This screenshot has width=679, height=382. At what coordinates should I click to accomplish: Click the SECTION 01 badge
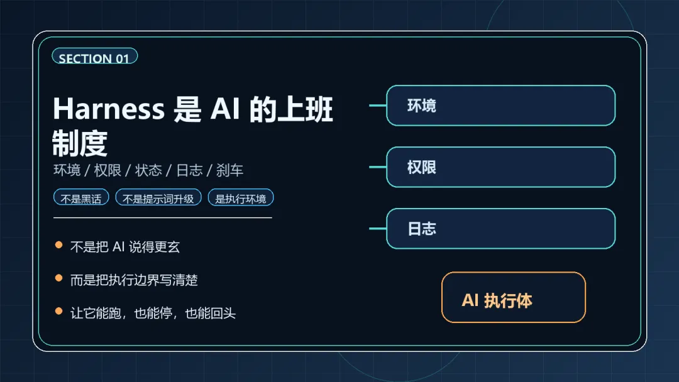[94, 58]
